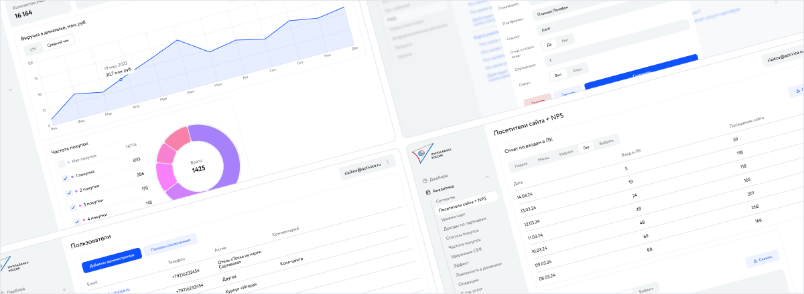Set status to Вкл.
804x294 pixels.
point(558,75)
